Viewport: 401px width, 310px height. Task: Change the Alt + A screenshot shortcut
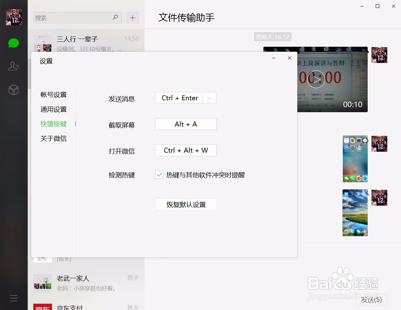[x=186, y=124]
